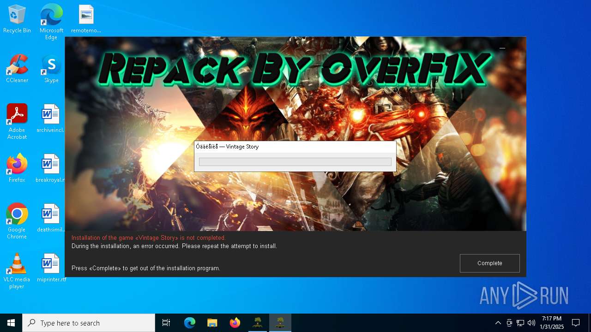The height and width of the screenshot is (332, 591).
Task: Open the Action Center notifications
Action: pos(576,323)
